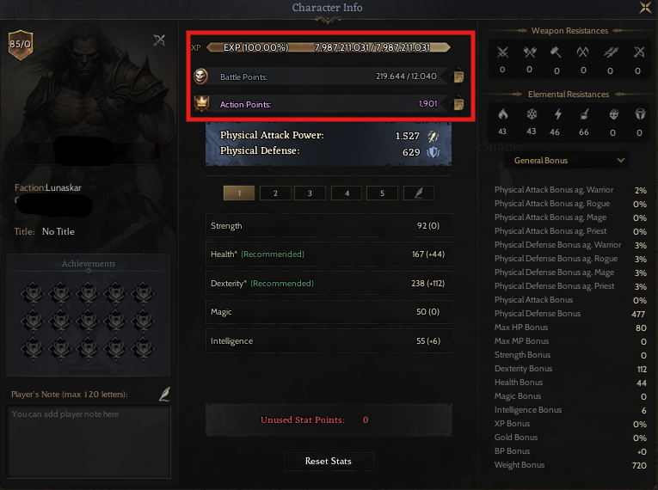
Task: Open the Battle Points log scroll icon
Action: (458, 77)
